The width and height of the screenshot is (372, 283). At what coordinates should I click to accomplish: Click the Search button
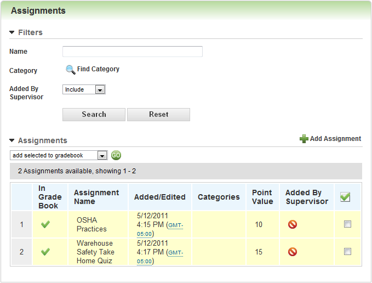(94, 114)
